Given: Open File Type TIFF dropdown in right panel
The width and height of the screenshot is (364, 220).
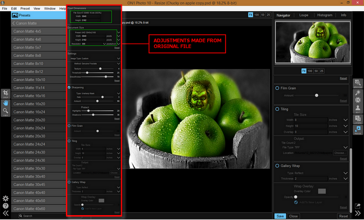Looking at the screenshot, I should coord(346,147).
